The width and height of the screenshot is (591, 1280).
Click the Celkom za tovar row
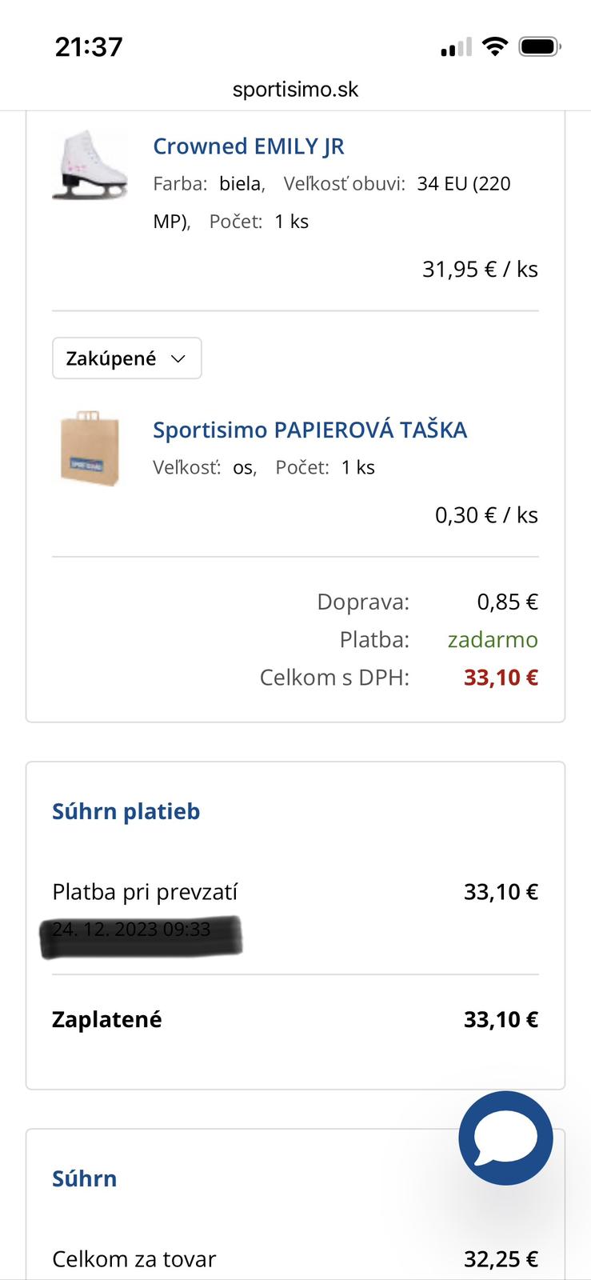(134, 1259)
